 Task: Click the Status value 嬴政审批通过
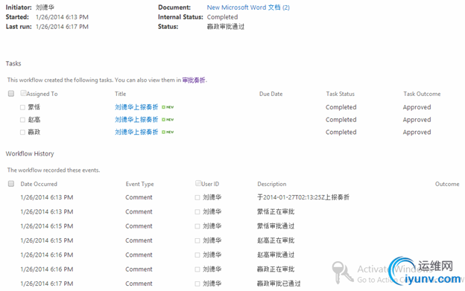pyautogui.click(x=226, y=27)
